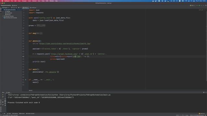Screen dimensions: 207x116
Task: Open the Apple menu
Action: point(2,1)
